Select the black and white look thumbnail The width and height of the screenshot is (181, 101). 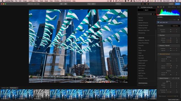pyautogui.click(x=42, y=95)
